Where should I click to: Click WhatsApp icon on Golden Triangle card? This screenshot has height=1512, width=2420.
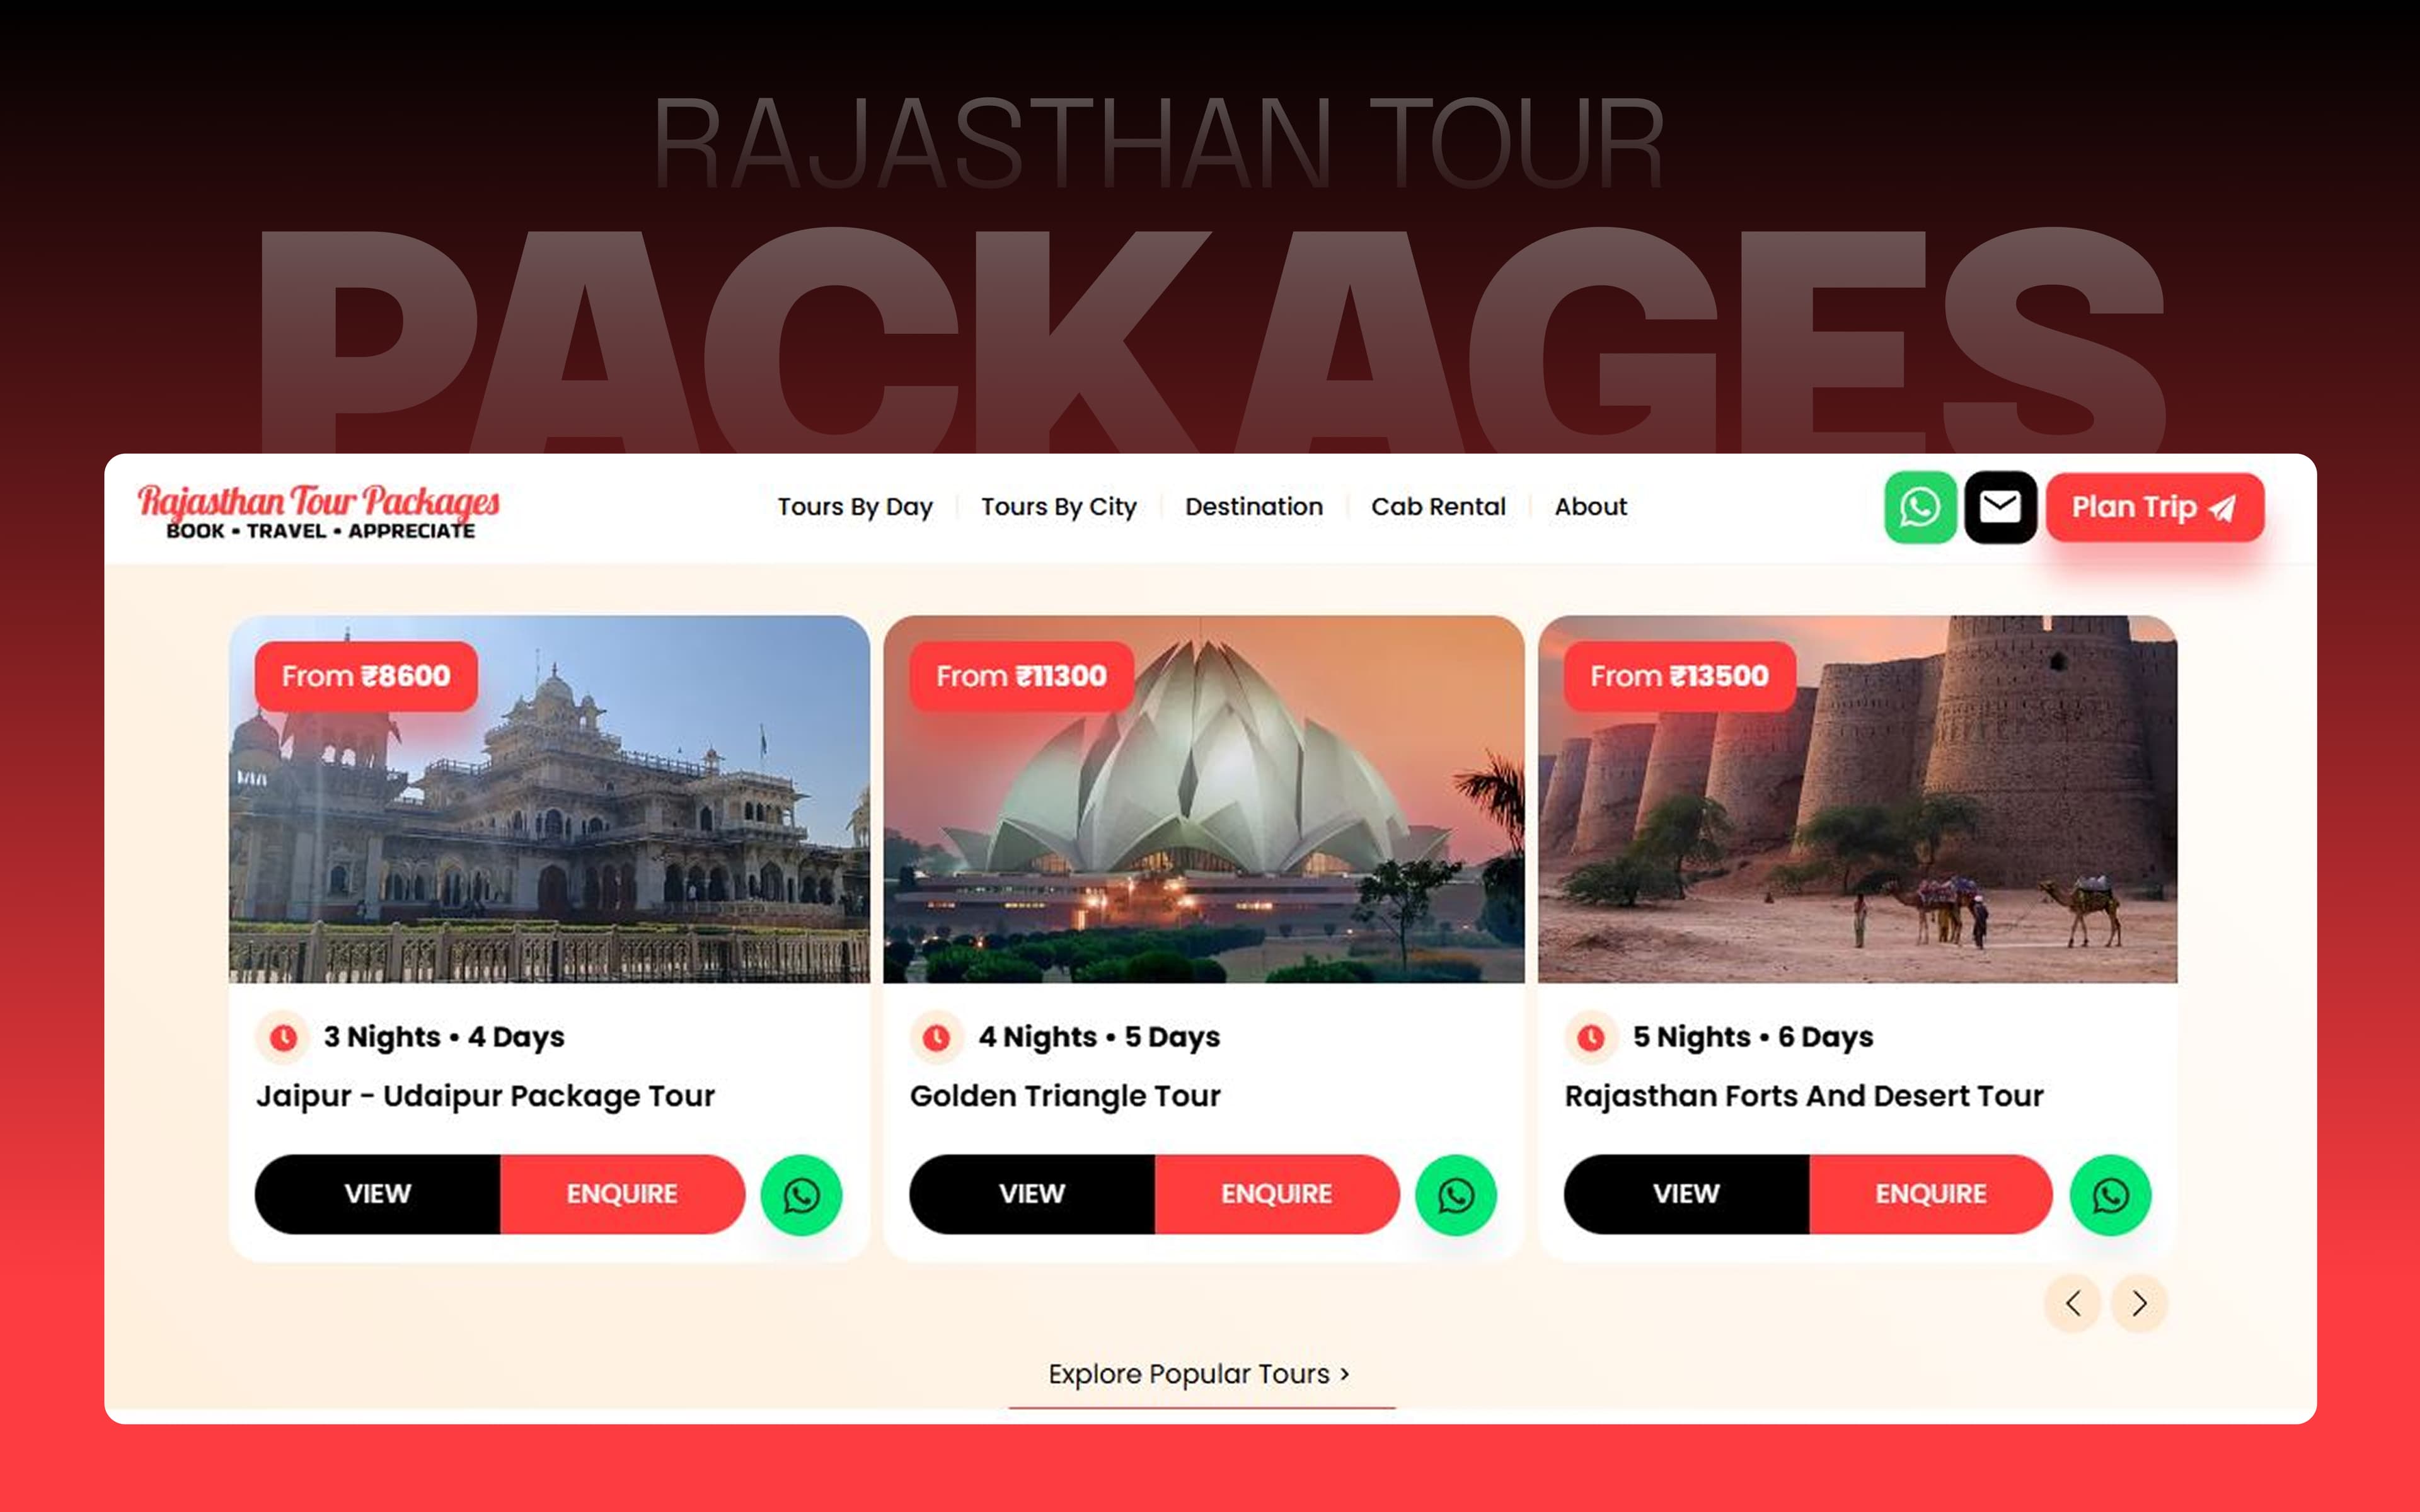(1456, 1195)
